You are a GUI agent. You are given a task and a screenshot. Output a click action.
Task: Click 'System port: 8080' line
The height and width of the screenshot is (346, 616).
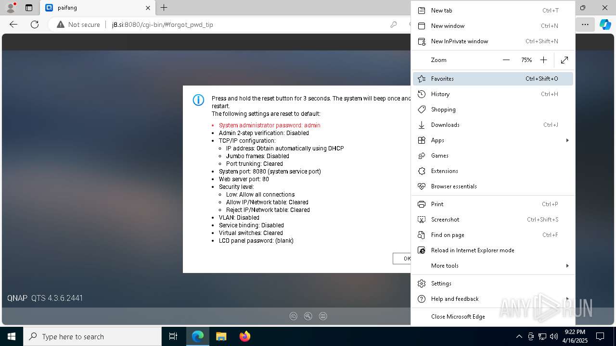click(270, 172)
